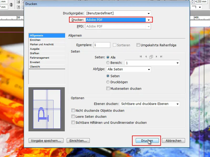Viewport: 210px width, 157px height.
Task: Open the PPD dropdown
Action: tap(118, 26)
